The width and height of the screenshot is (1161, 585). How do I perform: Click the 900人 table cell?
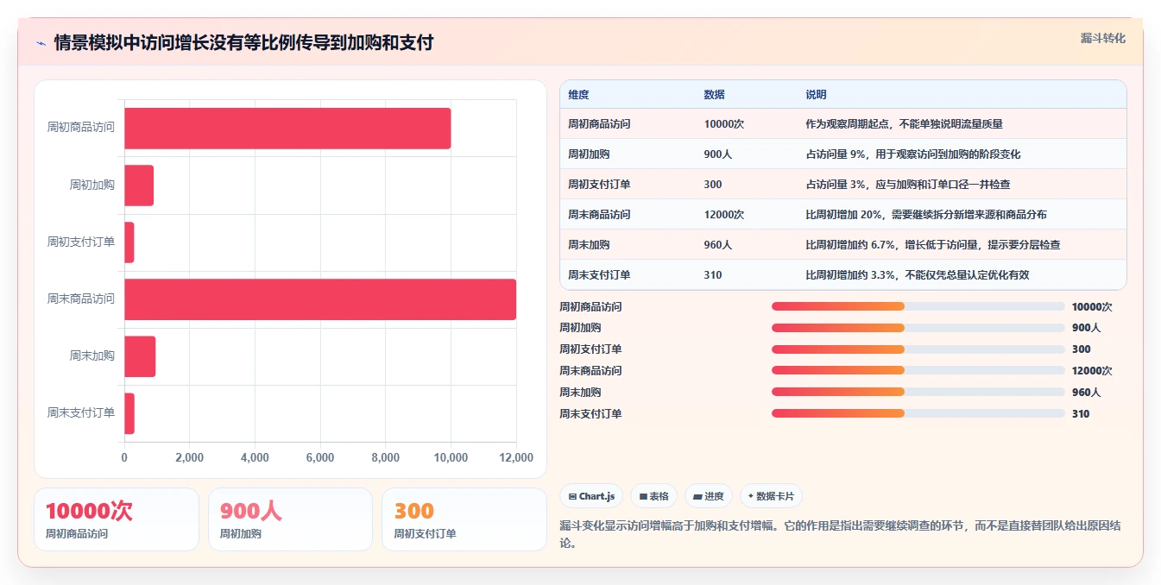coord(718,154)
